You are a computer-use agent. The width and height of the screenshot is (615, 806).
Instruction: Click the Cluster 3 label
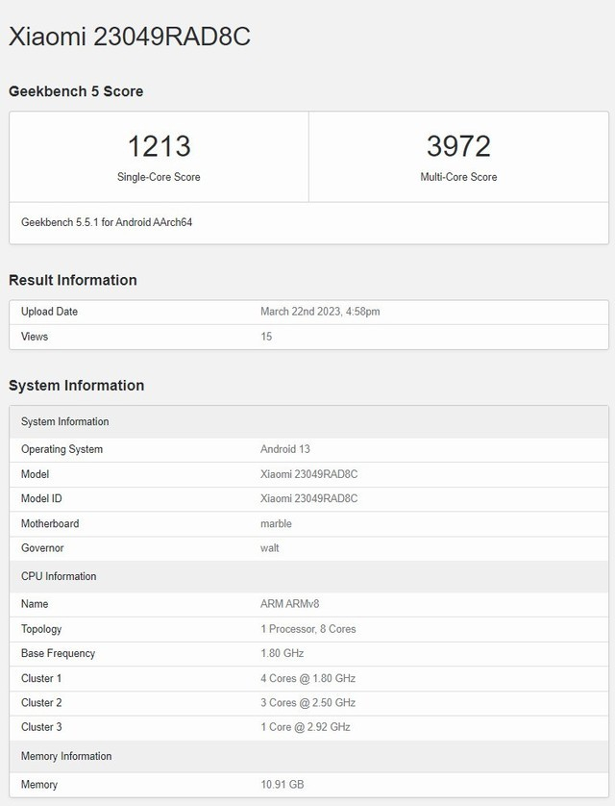coord(41,727)
